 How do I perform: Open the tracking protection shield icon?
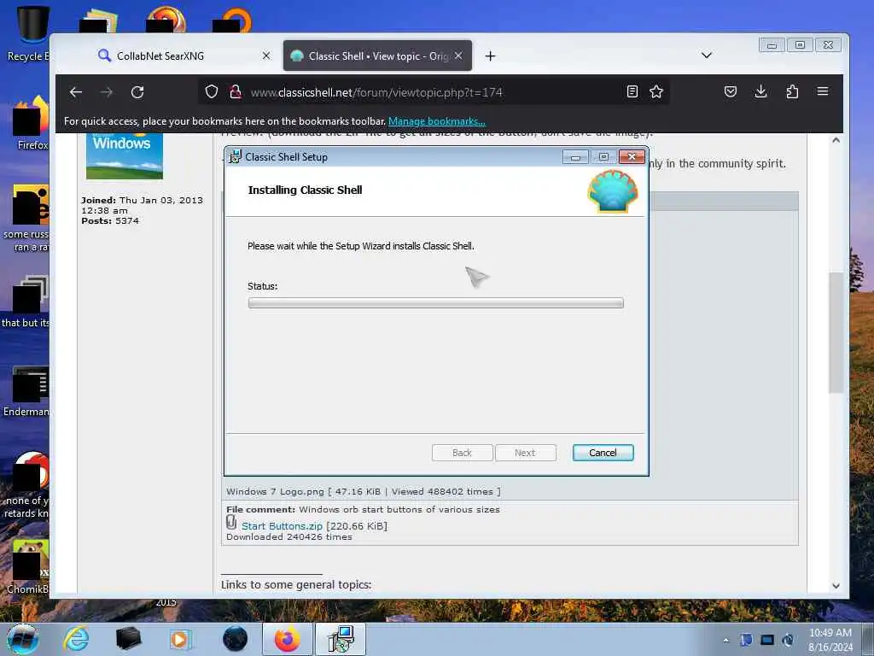212,92
